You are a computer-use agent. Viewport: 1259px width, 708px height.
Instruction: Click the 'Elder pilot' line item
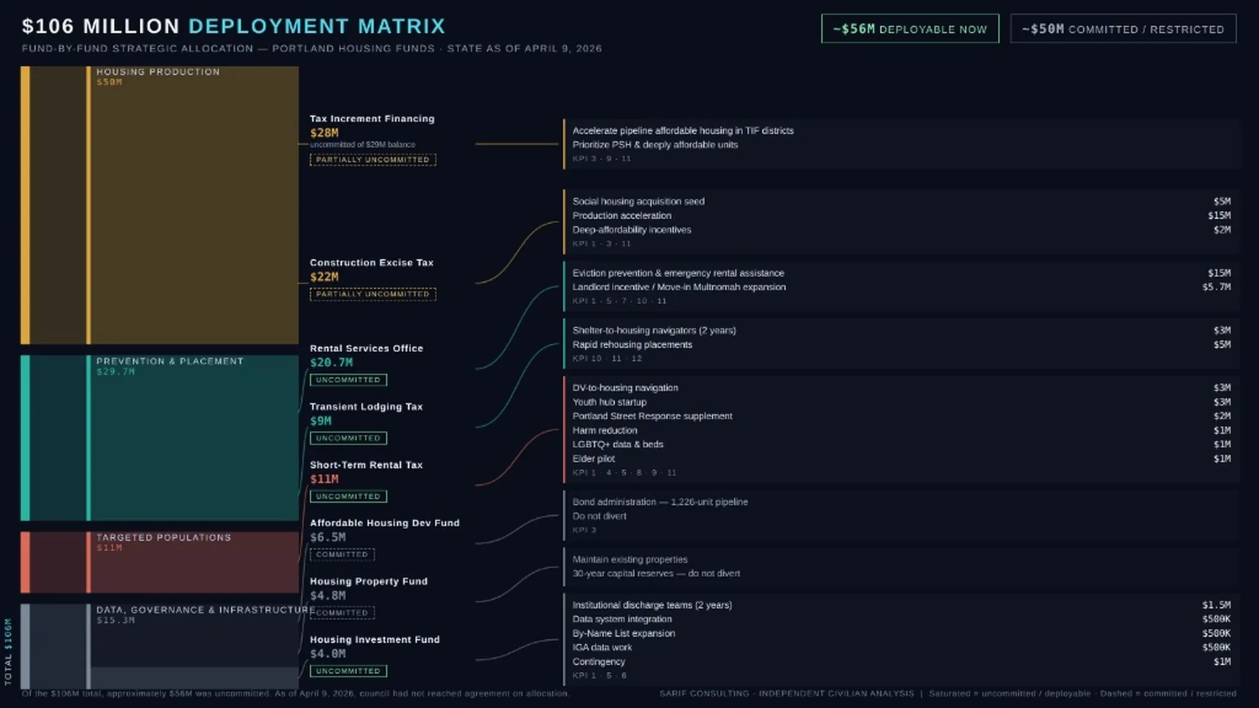point(593,459)
